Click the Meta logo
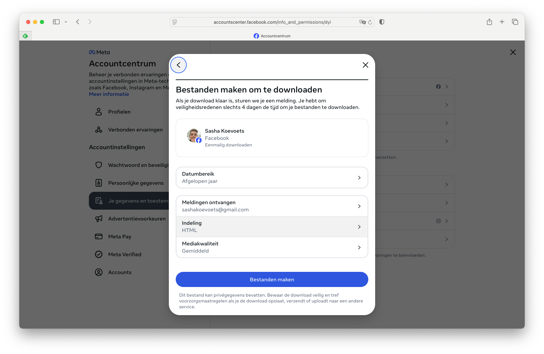This screenshot has height=354, width=544. [x=99, y=52]
